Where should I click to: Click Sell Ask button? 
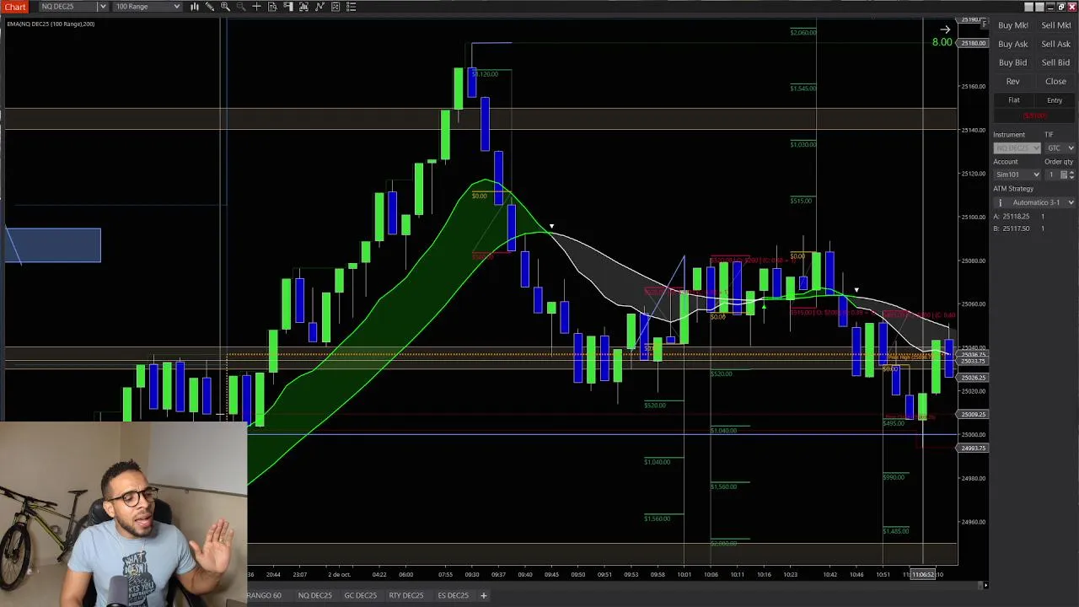coord(1056,44)
